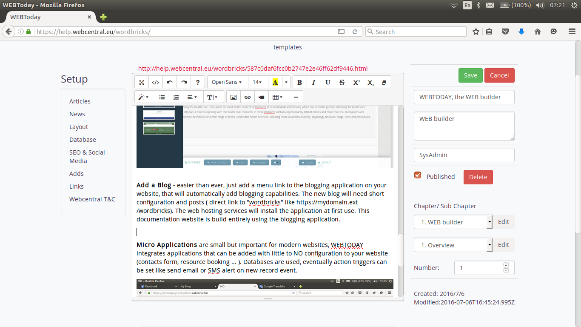Go to the Firefox home page icon
This screenshot has height=327, width=581.
[538, 32]
